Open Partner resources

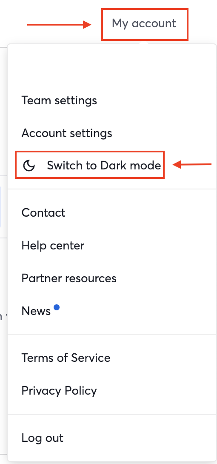(69, 278)
